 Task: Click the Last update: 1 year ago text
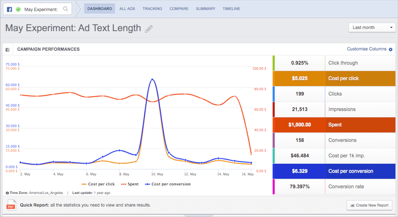(x=91, y=193)
